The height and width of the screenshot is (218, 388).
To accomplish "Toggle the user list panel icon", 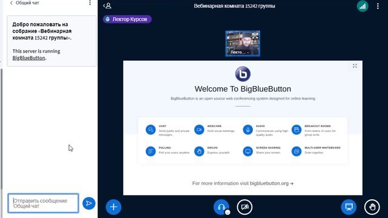I will [x=107, y=5].
